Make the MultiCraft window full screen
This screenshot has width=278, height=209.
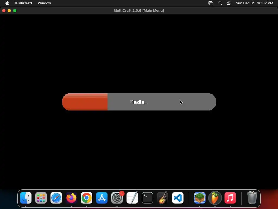(15, 11)
